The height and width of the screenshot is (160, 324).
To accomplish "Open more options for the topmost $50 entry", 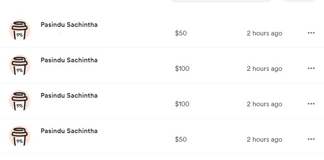I will coord(311,33).
